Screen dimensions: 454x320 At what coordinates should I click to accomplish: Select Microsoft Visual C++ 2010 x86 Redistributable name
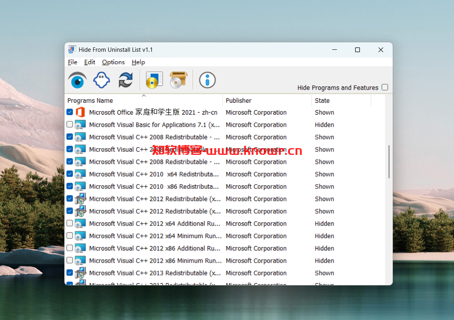(x=154, y=186)
